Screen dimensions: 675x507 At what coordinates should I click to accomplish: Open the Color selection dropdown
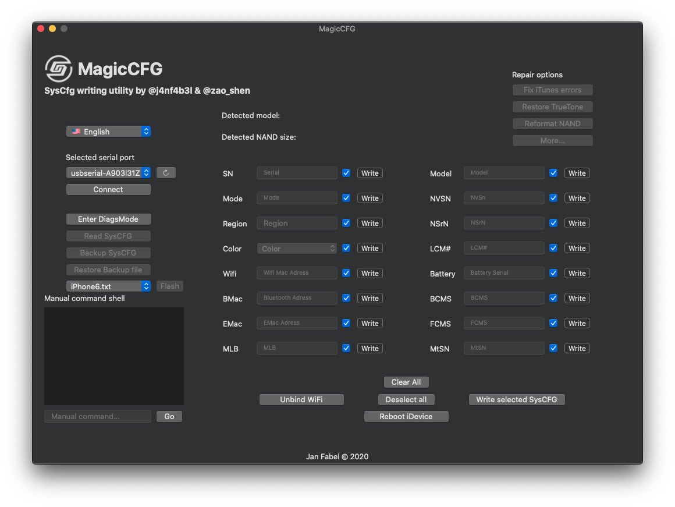pos(297,249)
